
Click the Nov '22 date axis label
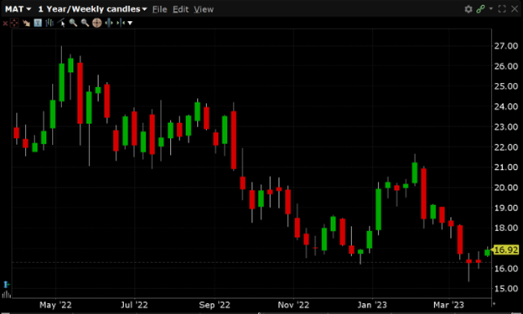coord(293,305)
